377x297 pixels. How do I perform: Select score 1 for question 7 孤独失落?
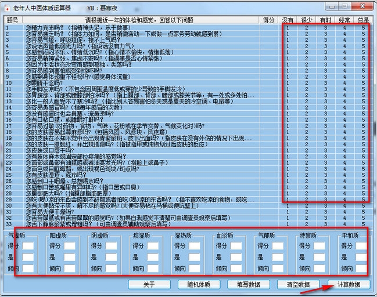[x=288, y=64]
